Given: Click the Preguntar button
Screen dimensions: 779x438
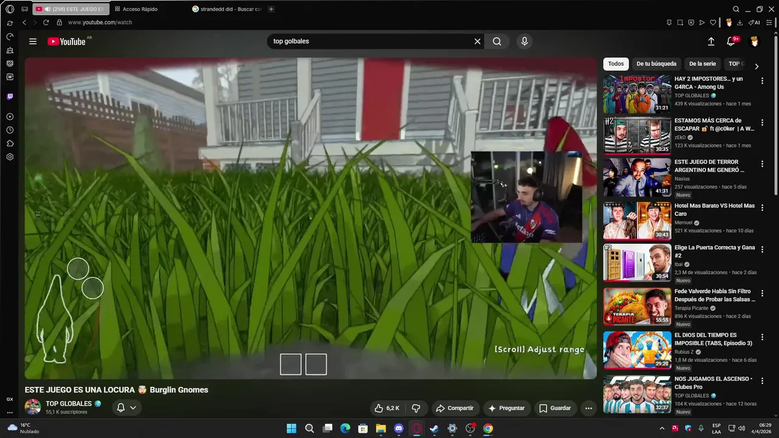Looking at the screenshot, I should [x=506, y=408].
